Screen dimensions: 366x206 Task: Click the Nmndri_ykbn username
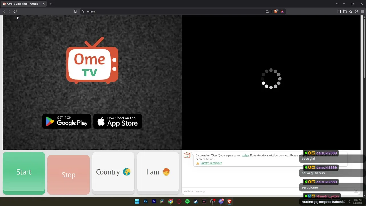click(x=327, y=196)
